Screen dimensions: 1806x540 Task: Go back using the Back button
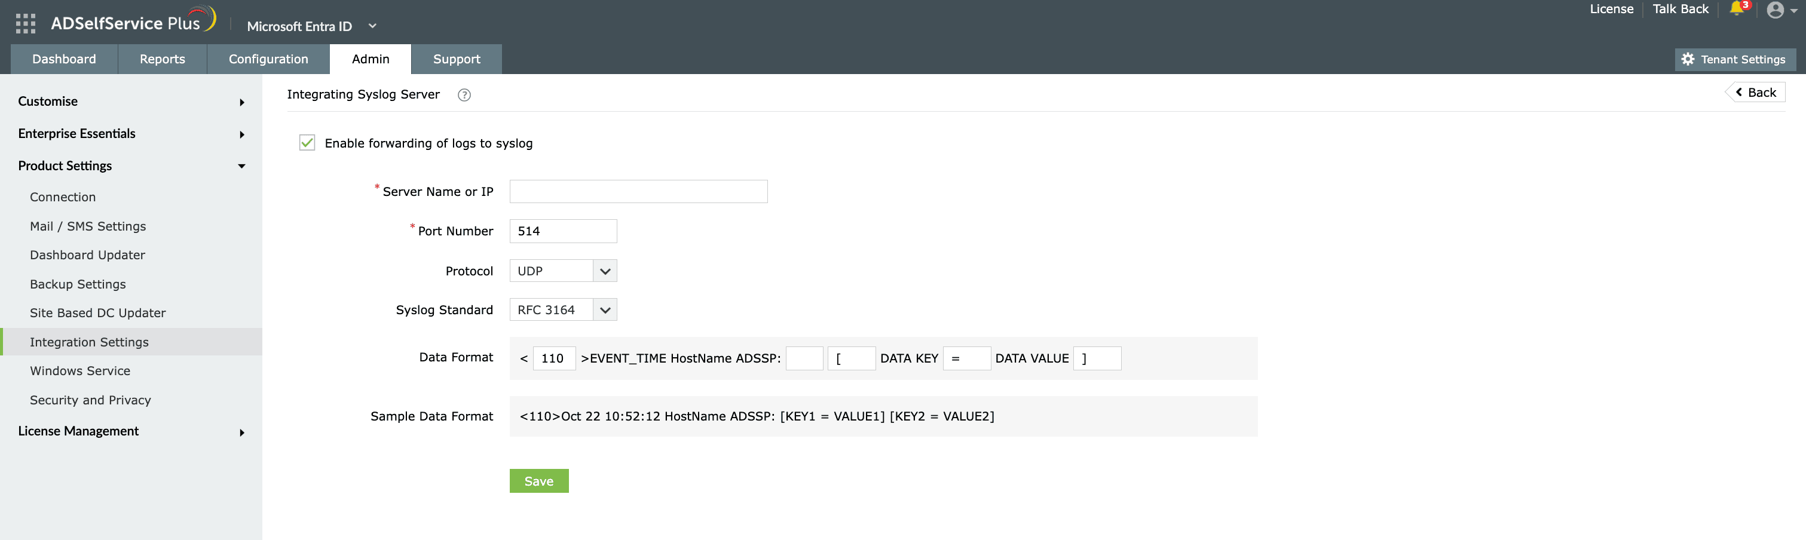point(1755,93)
